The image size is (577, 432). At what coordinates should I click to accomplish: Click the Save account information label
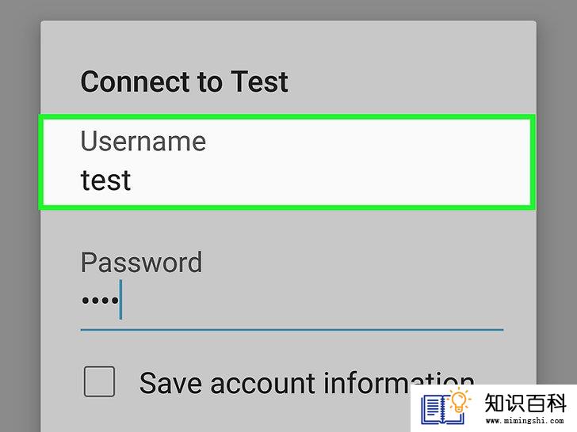[x=307, y=383]
